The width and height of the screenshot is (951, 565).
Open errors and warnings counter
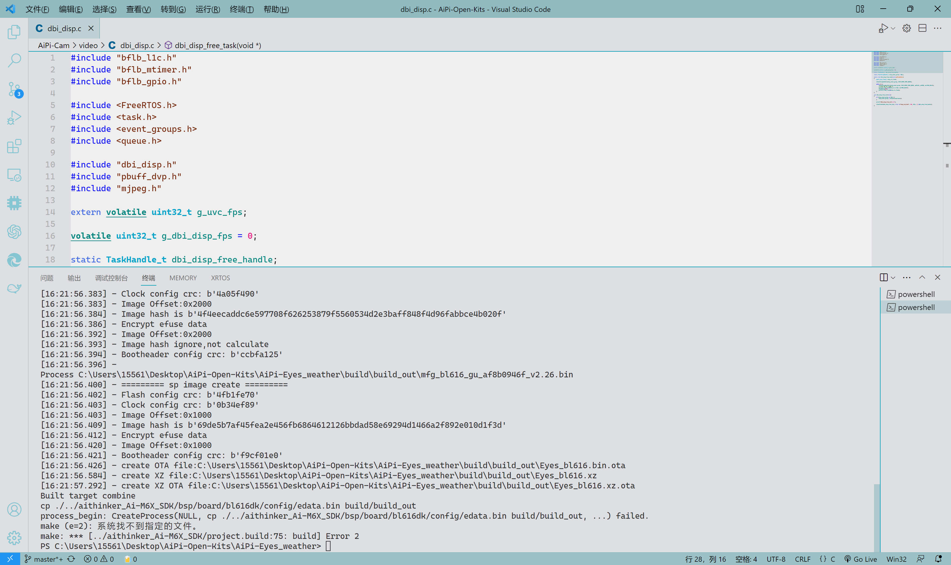(x=99, y=559)
